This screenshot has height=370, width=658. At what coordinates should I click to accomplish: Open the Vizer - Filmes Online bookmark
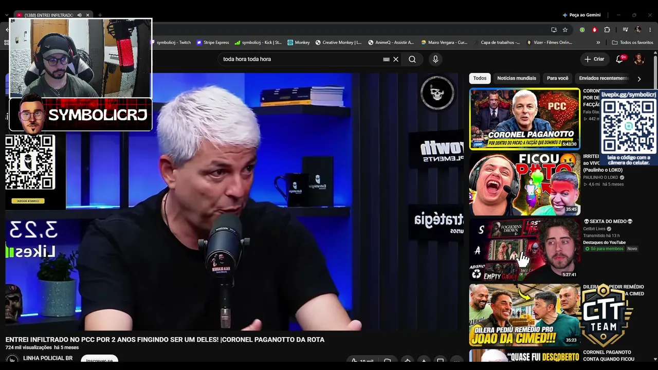click(x=550, y=43)
